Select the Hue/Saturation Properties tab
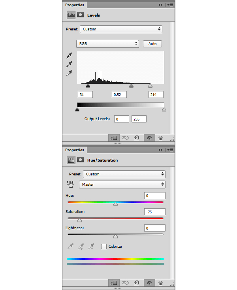Screen dimensions: 237x290 point(75,150)
